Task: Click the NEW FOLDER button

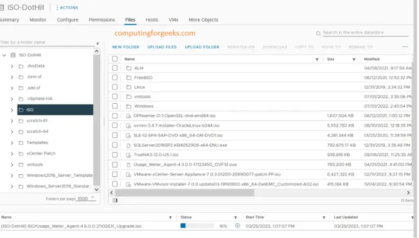Action: tap(126, 47)
